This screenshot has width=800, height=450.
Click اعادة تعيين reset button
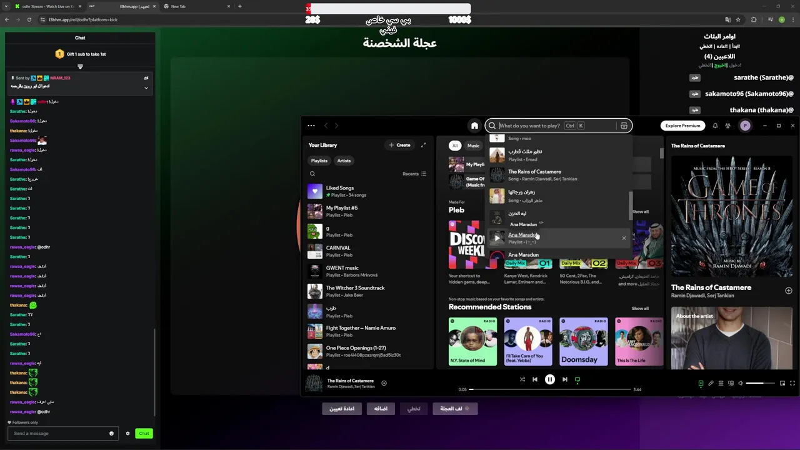[x=342, y=409]
